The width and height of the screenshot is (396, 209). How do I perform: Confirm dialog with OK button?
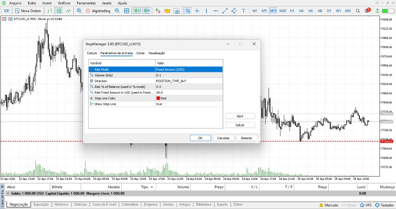200,138
